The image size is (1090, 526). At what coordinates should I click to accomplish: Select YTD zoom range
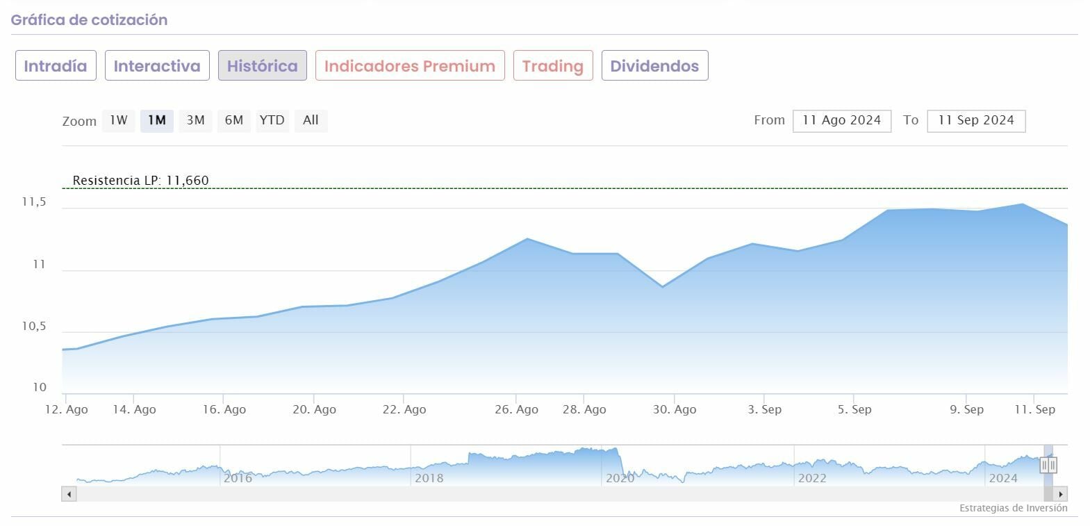click(272, 120)
